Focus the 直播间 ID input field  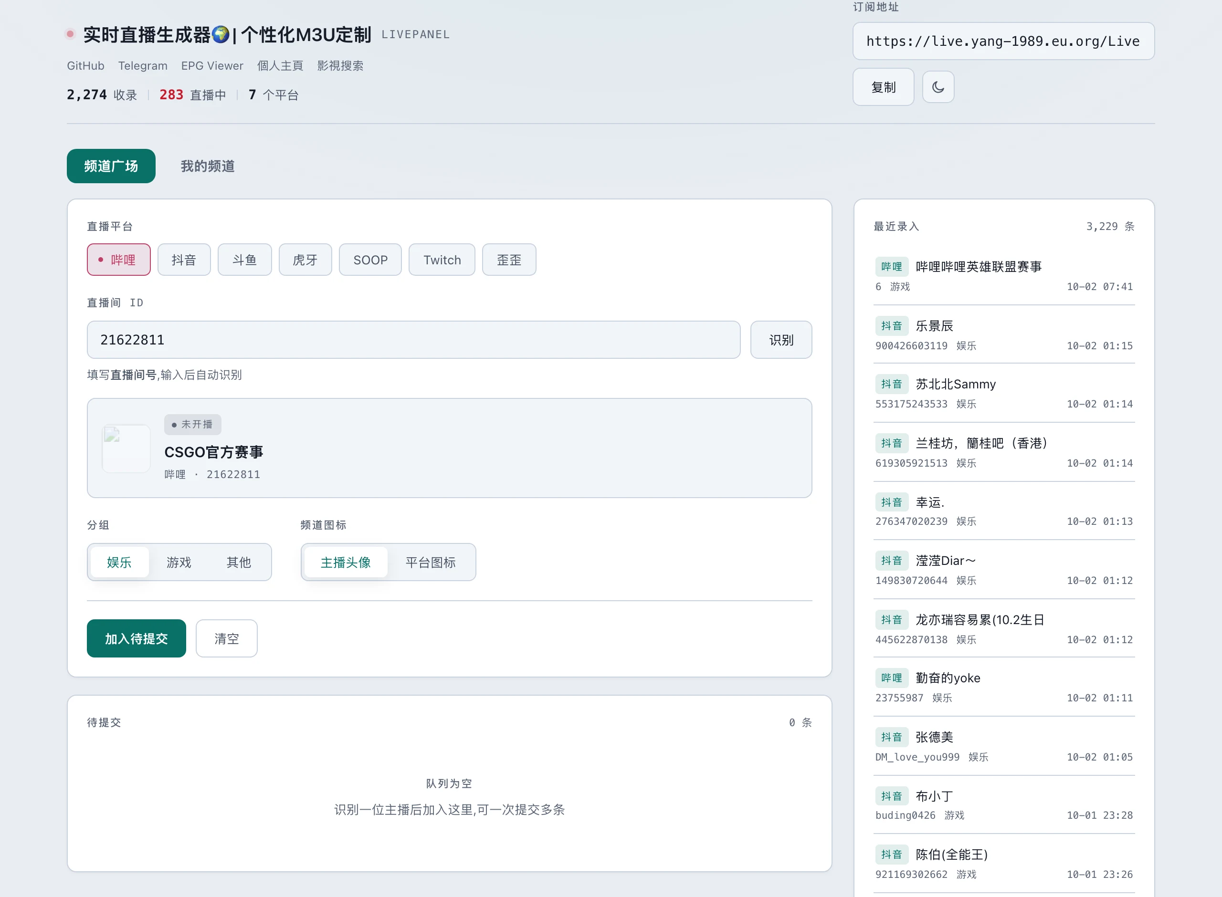click(x=413, y=340)
